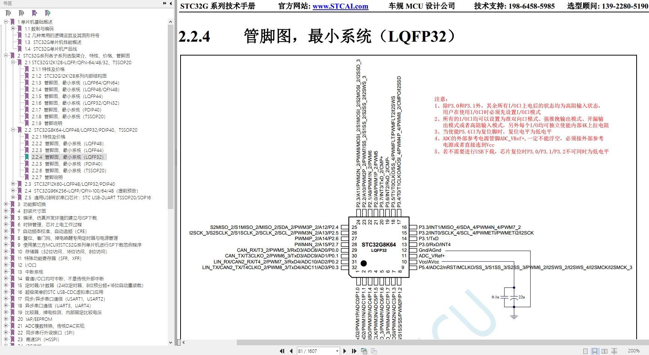This screenshot has width=649, height=355.
Task: Open bookmark 2.2.7 管脚说明
Action: point(47,177)
